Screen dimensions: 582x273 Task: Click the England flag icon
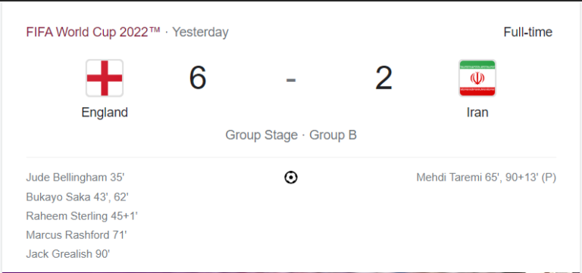point(105,78)
